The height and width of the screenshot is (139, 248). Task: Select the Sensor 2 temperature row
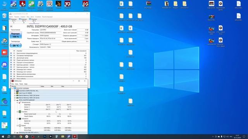click(x=49, y=109)
